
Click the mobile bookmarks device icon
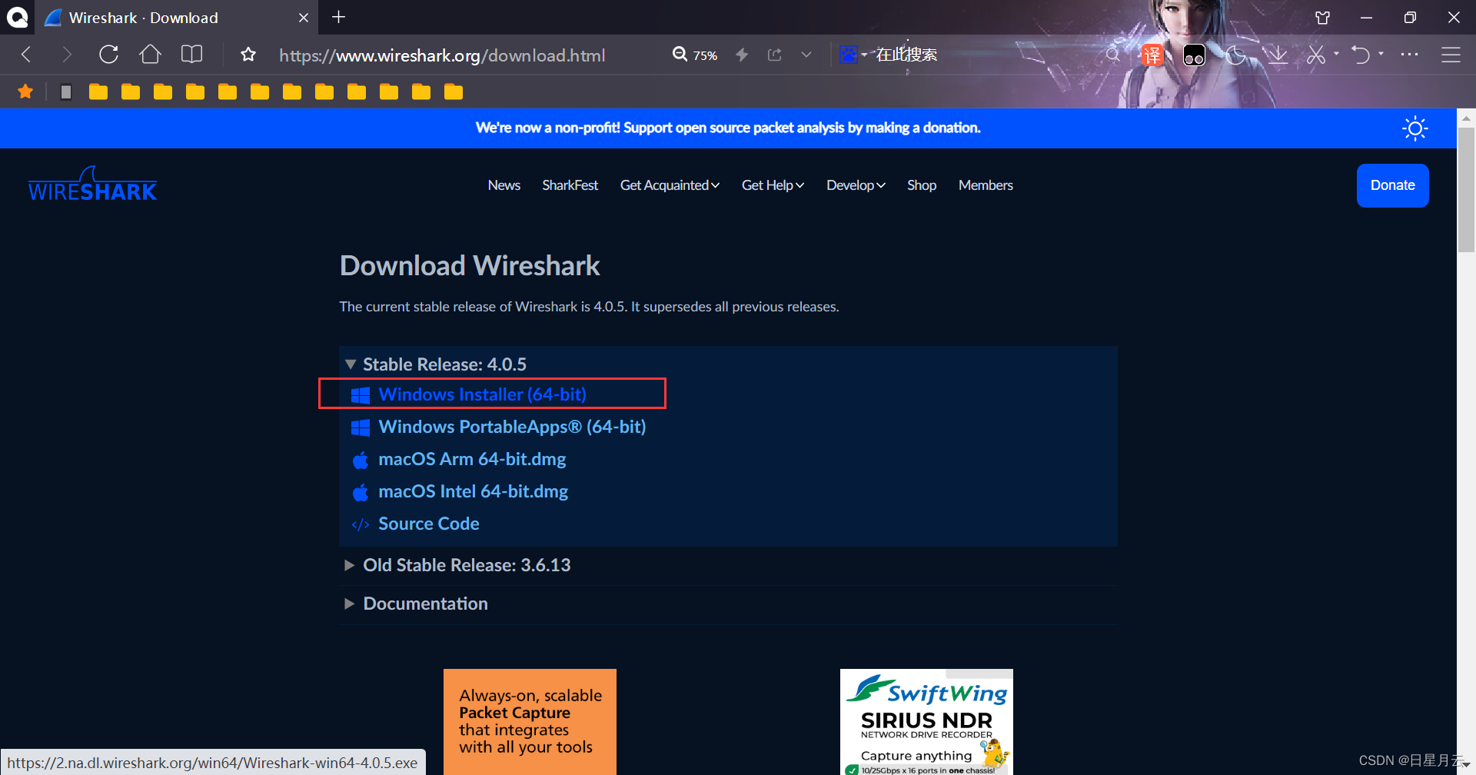click(x=66, y=92)
